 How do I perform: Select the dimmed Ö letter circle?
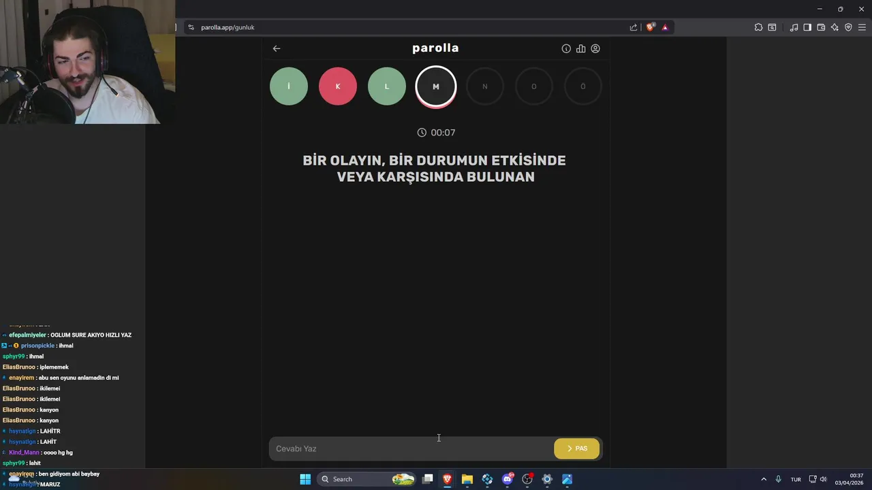pyautogui.click(x=583, y=86)
